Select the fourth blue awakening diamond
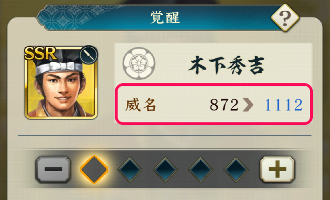The height and width of the screenshot is (200, 330). [201, 169]
